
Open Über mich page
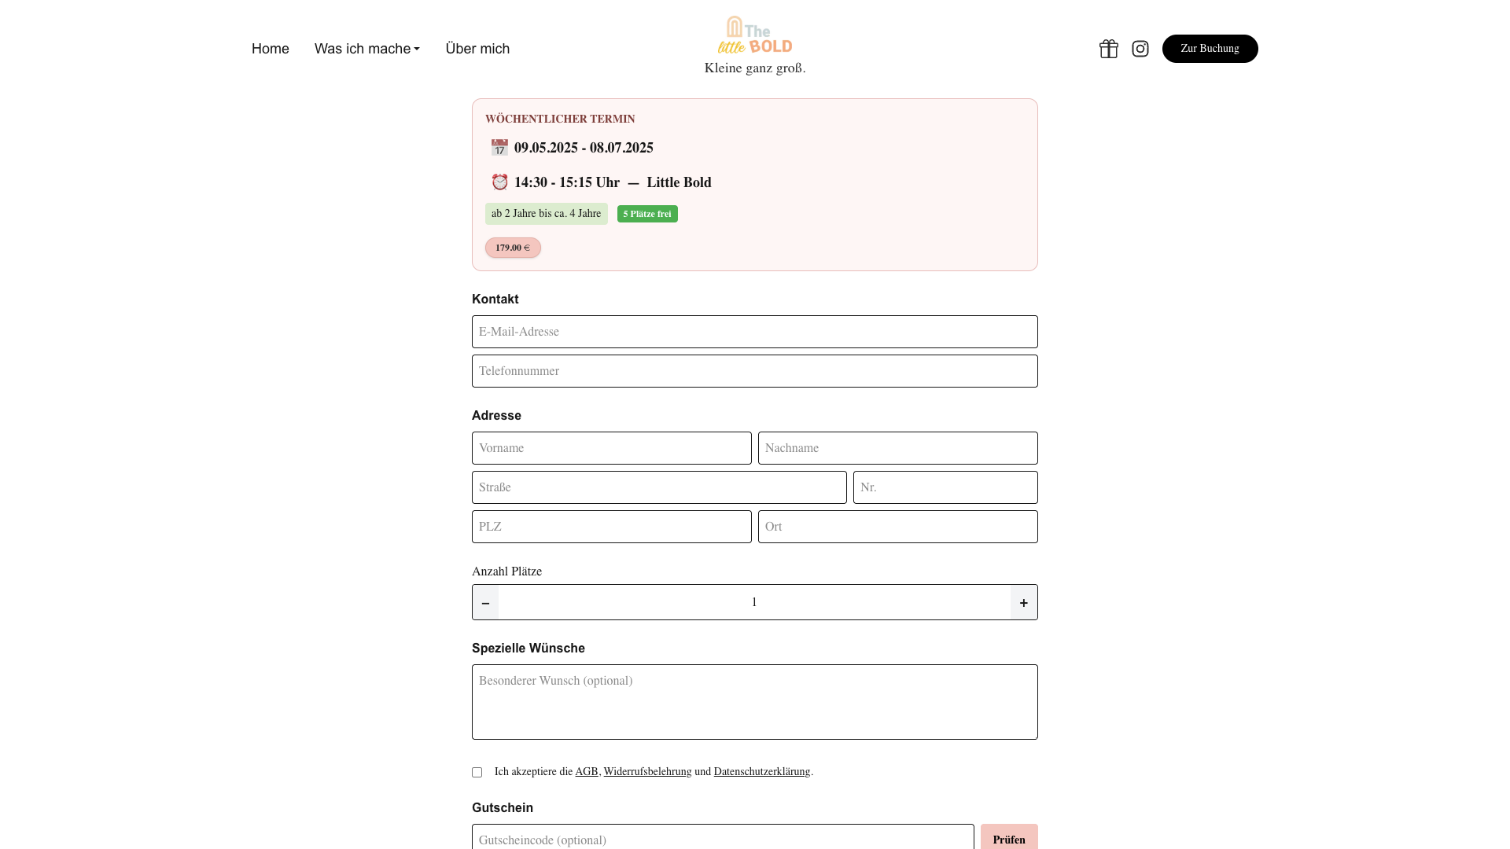coord(477,49)
